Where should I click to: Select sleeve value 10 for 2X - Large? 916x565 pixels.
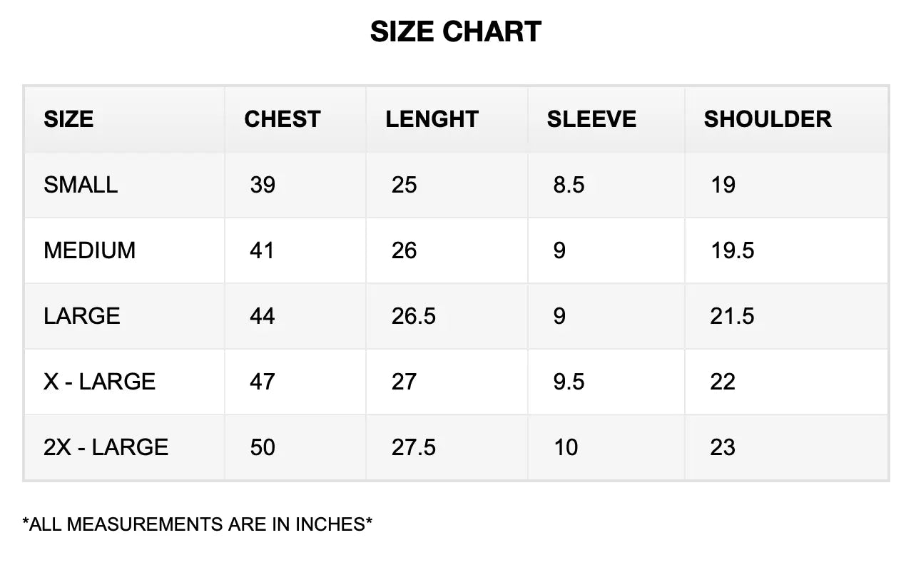[x=566, y=447]
